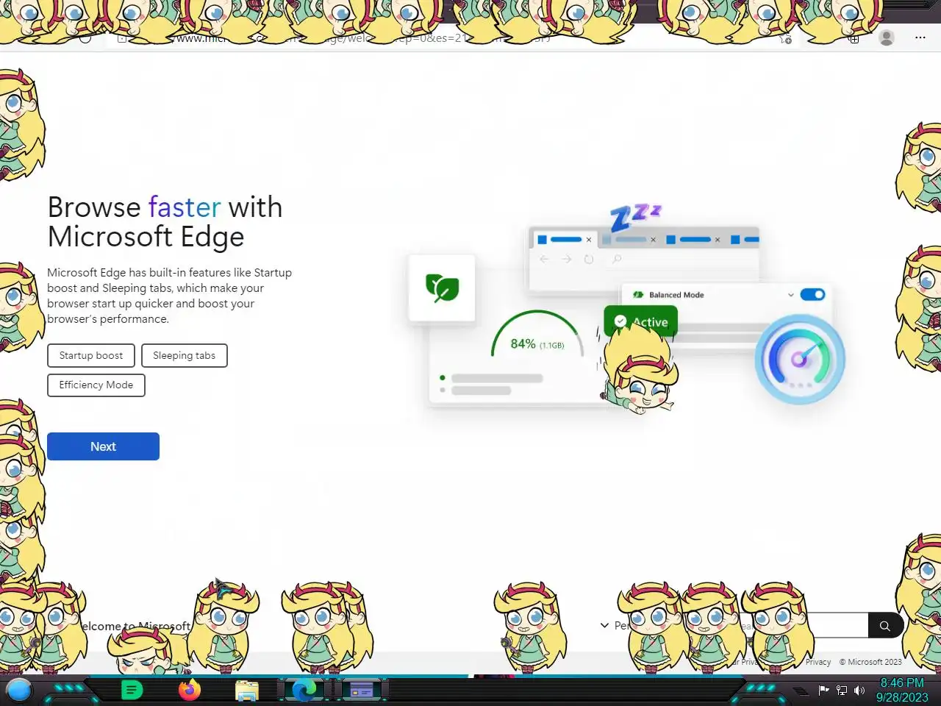Switch to Microsoft Edge taskbar icon
This screenshot has height=706, width=941.
[x=304, y=691]
